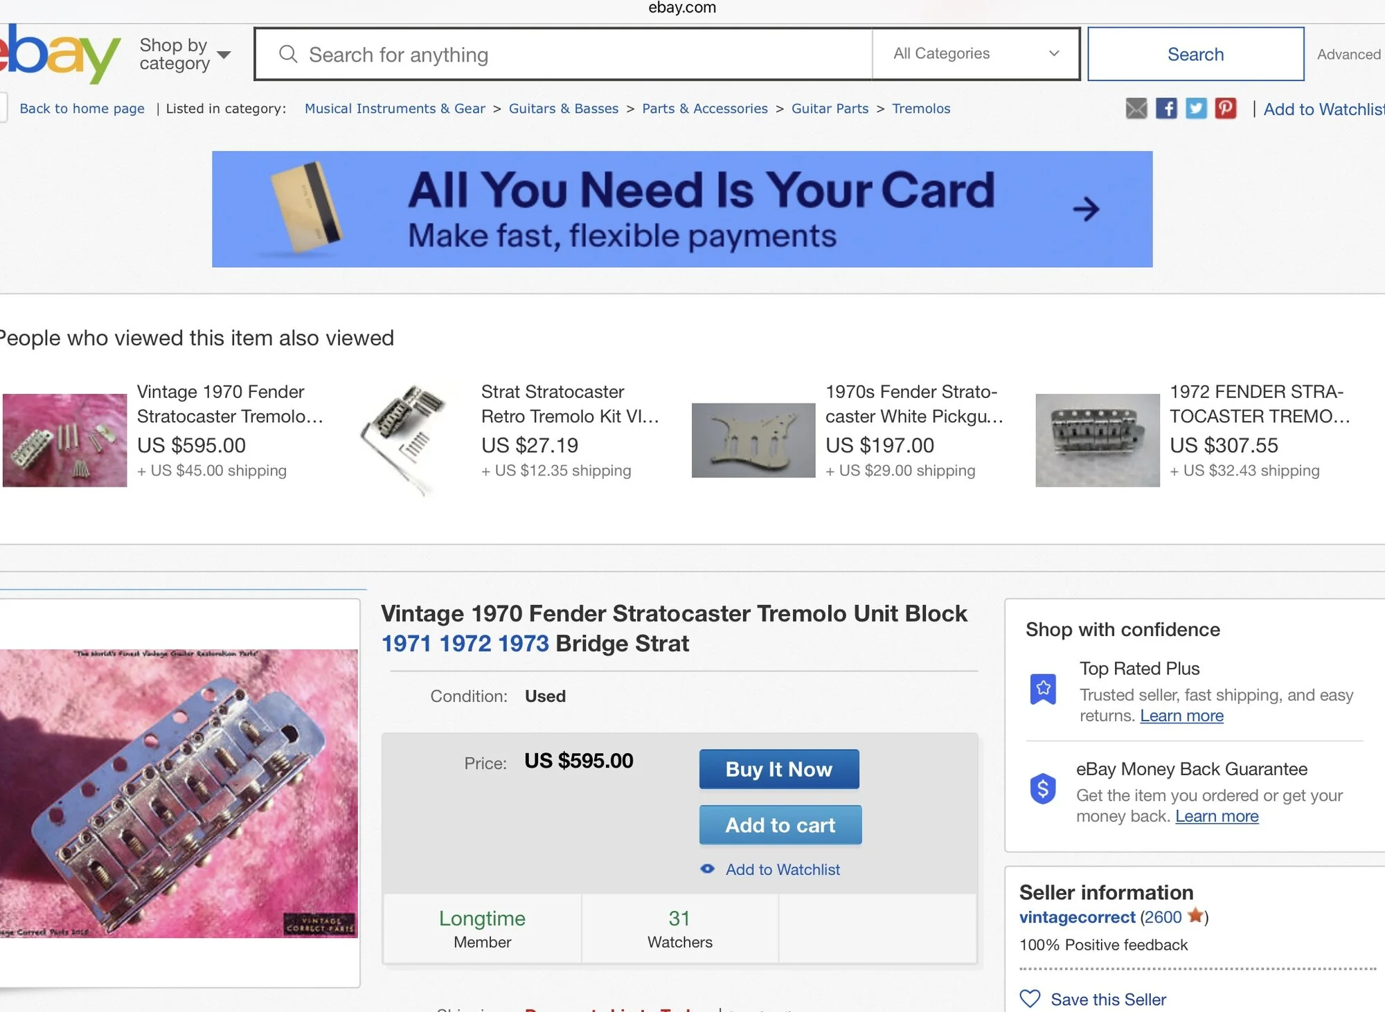Go to Tremolos breadcrumb category

[920, 109]
